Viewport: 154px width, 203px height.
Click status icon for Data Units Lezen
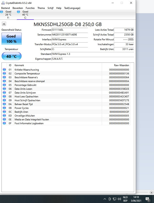4,89
